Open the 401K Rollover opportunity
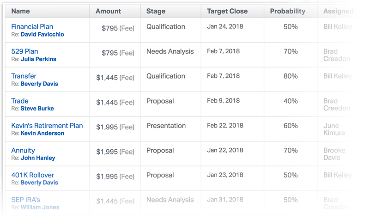Screen dimensions: 370x220 (33, 175)
